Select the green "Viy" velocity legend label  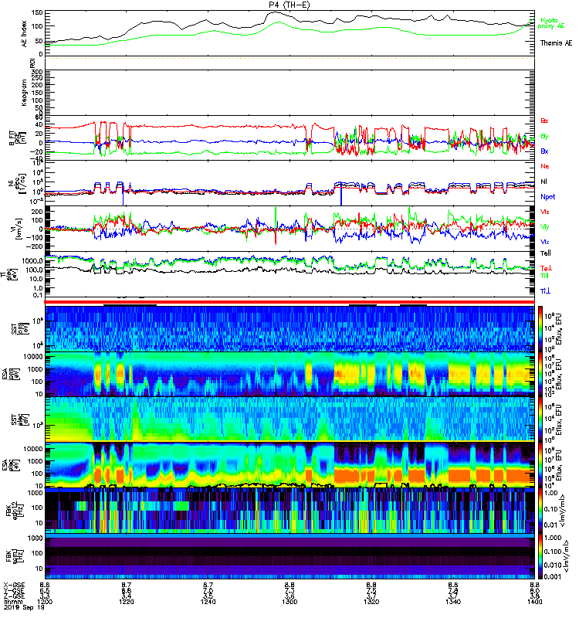point(545,227)
